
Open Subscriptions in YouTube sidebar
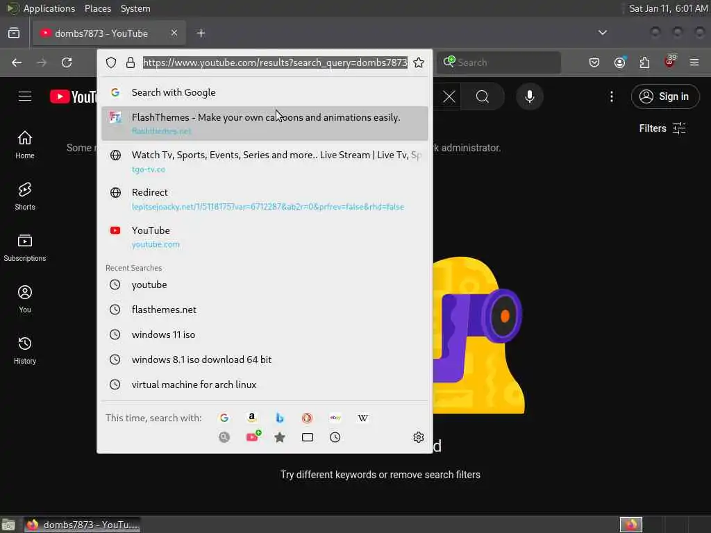click(25, 248)
